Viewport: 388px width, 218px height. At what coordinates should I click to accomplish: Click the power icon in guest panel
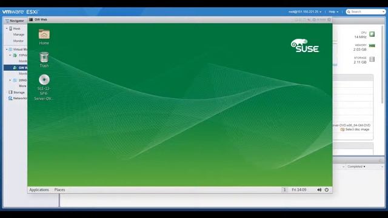(x=327, y=190)
